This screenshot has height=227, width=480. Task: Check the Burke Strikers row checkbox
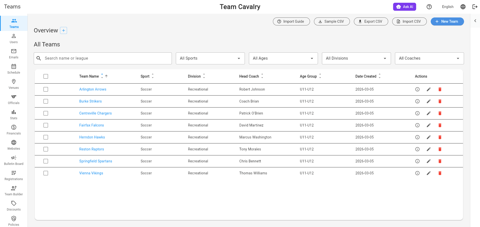coord(46,101)
